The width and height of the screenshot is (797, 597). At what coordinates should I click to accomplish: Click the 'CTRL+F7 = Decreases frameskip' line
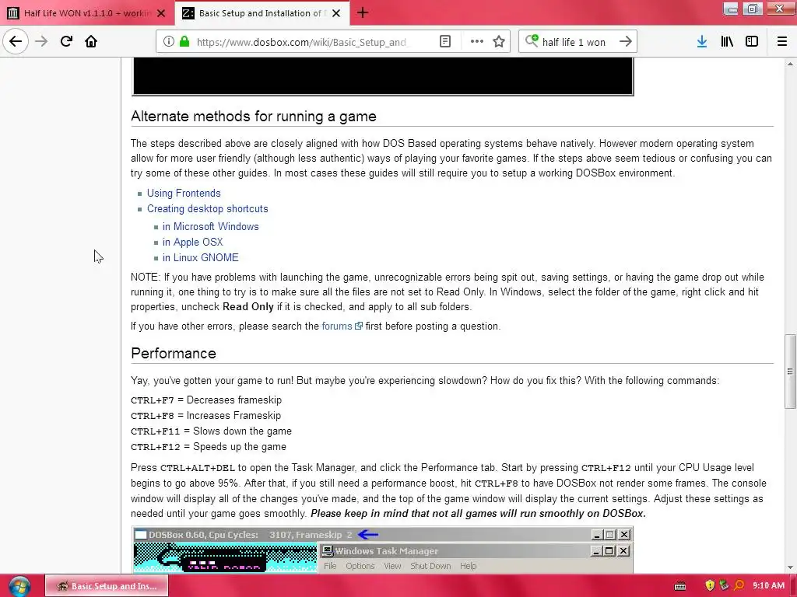click(205, 400)
